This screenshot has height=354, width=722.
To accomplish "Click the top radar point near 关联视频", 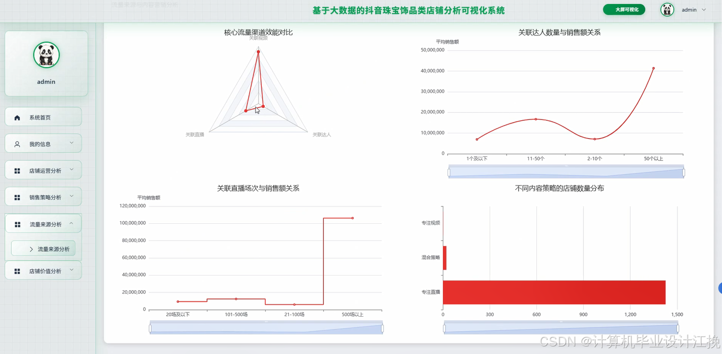I will (258, 52).
